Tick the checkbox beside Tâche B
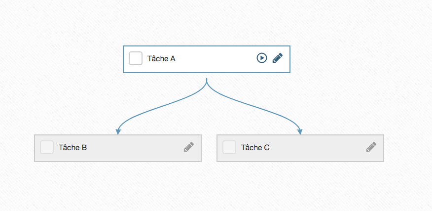The image size is (432, 211). pos(47,147)
